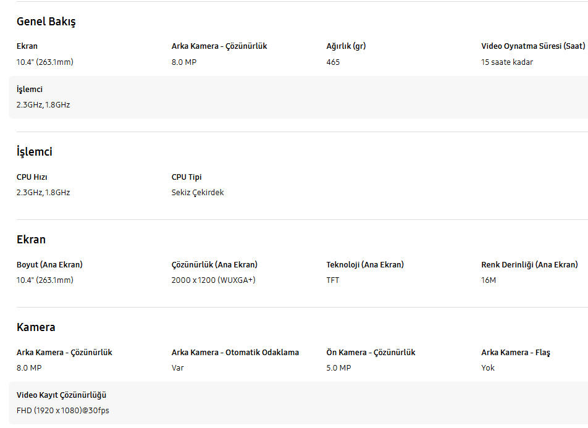Select the Ağırlık (gr) label

tap(346, 46)
